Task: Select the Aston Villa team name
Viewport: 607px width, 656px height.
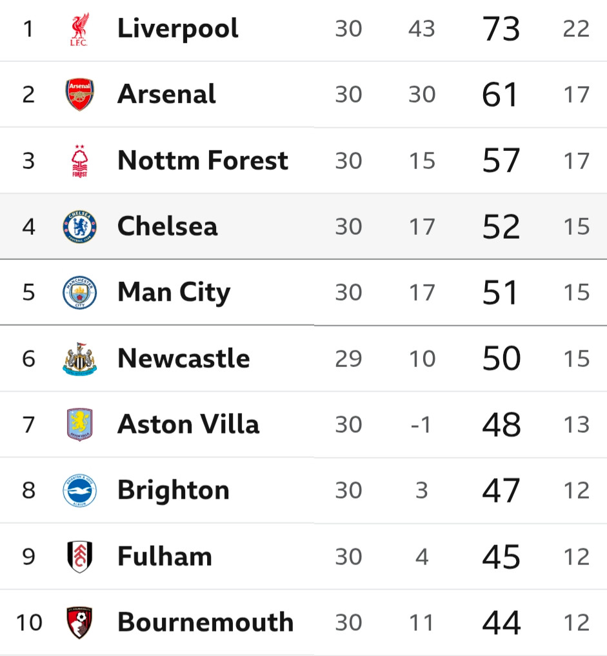Action: tap(188, 424)
